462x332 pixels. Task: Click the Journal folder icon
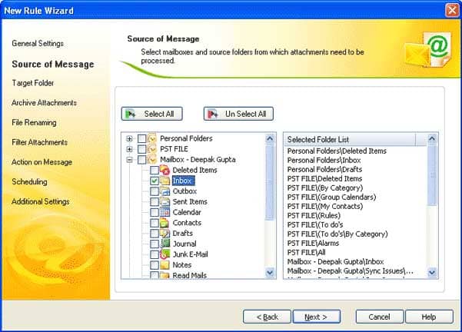click(x=165, y=244)
